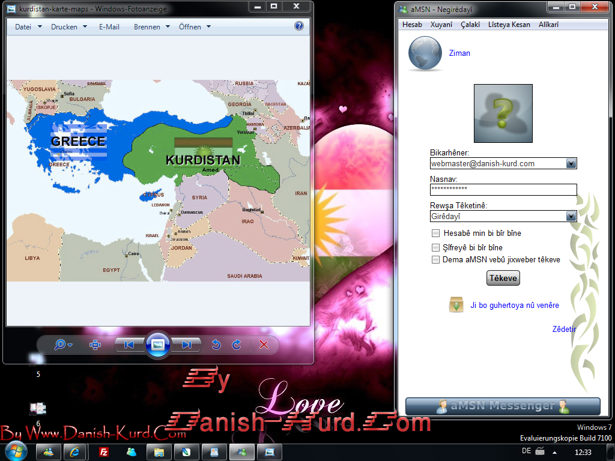Go to previous picture in photo viewer
Viewport: 615px width, 461px height.
[130, 345]
